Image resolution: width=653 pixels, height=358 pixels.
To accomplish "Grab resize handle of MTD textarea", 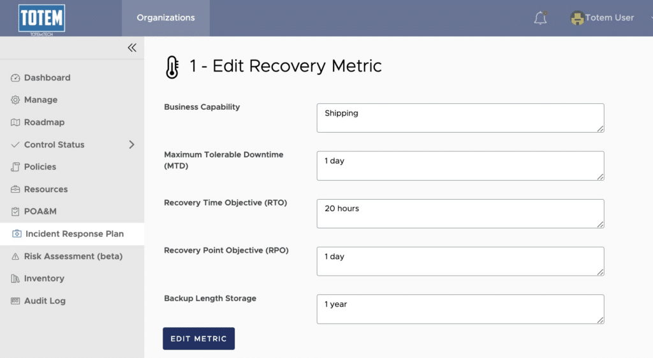I will (x=600, y=177).
